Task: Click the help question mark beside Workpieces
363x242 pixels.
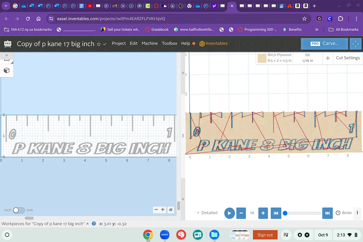Action: (94, 224)
